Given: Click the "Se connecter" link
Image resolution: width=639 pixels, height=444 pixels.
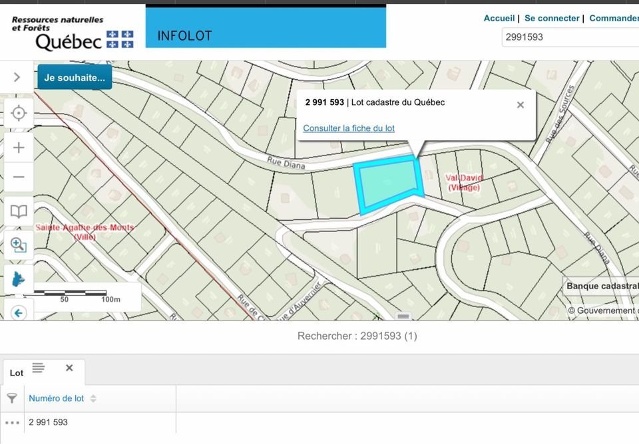Looking at the screenshot, I should click(x=552, y=19).
